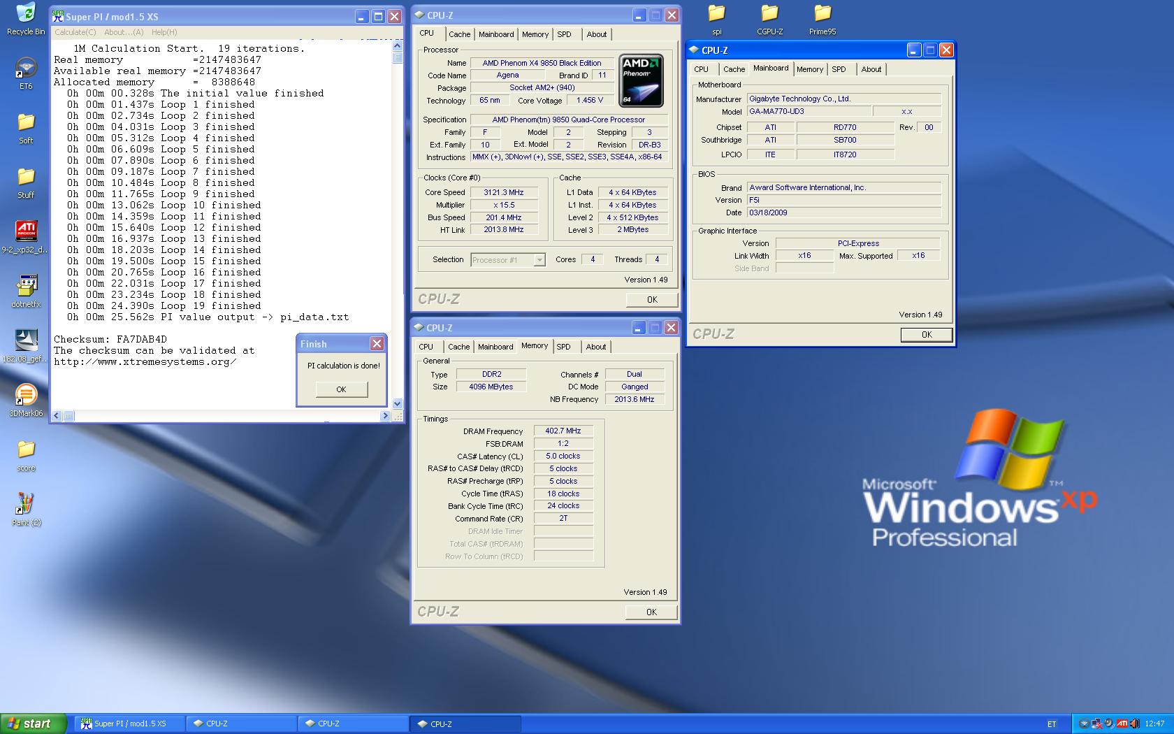Activate the third CPU-Z taskbar button

(x=466, y=724)
